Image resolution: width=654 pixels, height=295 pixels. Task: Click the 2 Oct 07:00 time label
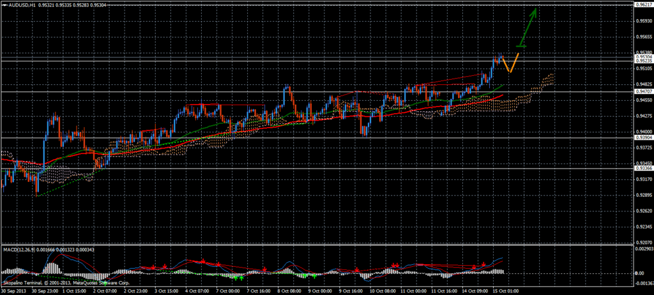106,291
